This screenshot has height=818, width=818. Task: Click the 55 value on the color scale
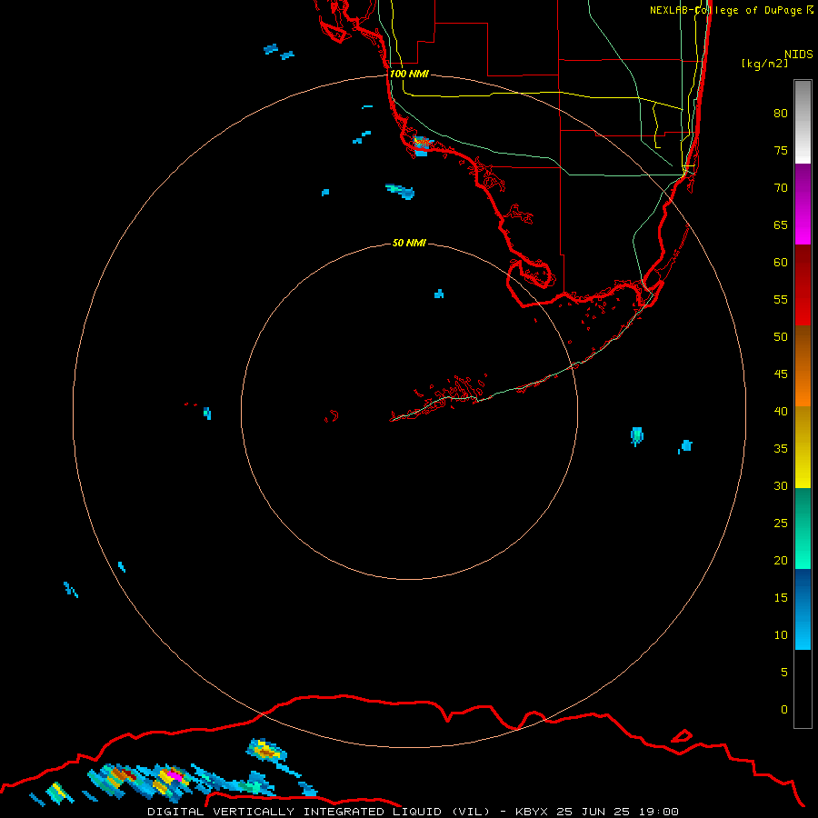(x=781, y=299)
